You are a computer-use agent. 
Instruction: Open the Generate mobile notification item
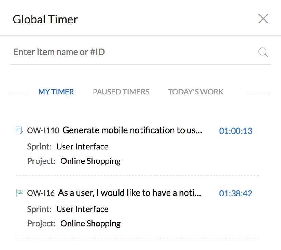(132, 130)
